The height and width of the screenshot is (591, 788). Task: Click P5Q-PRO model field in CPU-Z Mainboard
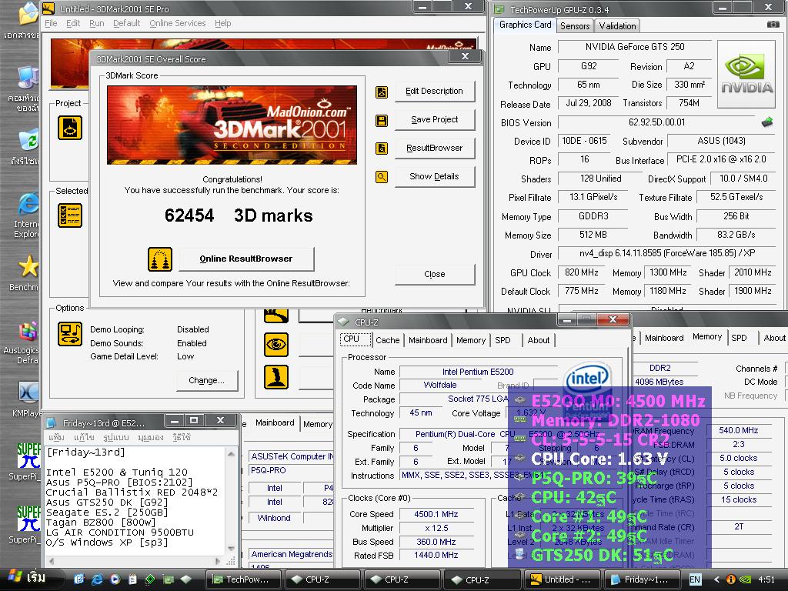coord(291,470)
